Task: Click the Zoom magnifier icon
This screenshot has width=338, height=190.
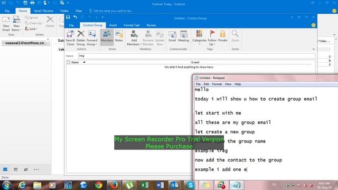Action: 235,36
